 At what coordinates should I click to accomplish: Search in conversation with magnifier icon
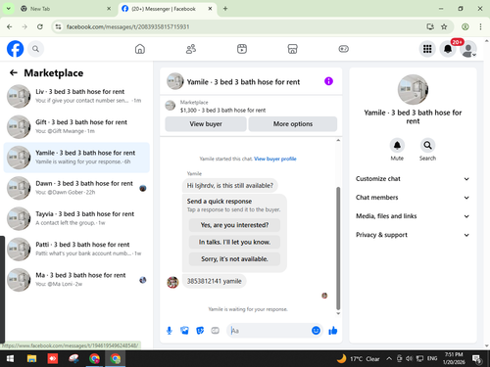coord(427,145)
